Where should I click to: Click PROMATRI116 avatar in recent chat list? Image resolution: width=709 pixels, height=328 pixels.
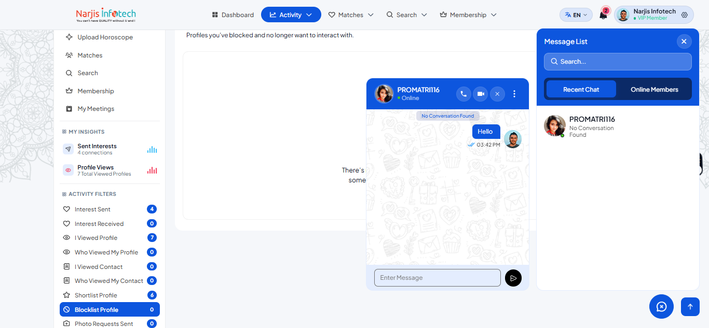click(554, 126)
